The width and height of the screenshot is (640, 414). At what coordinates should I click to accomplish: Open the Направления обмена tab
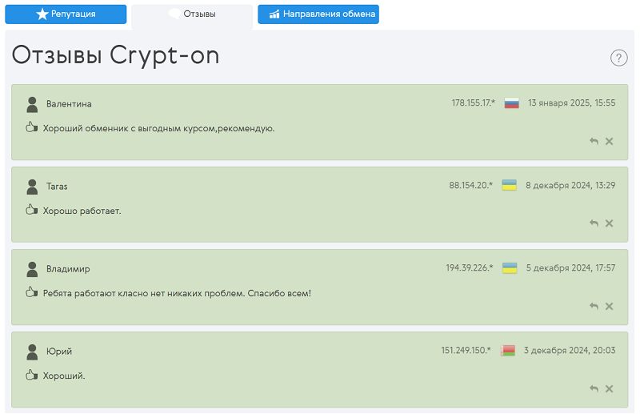[318, 14]
